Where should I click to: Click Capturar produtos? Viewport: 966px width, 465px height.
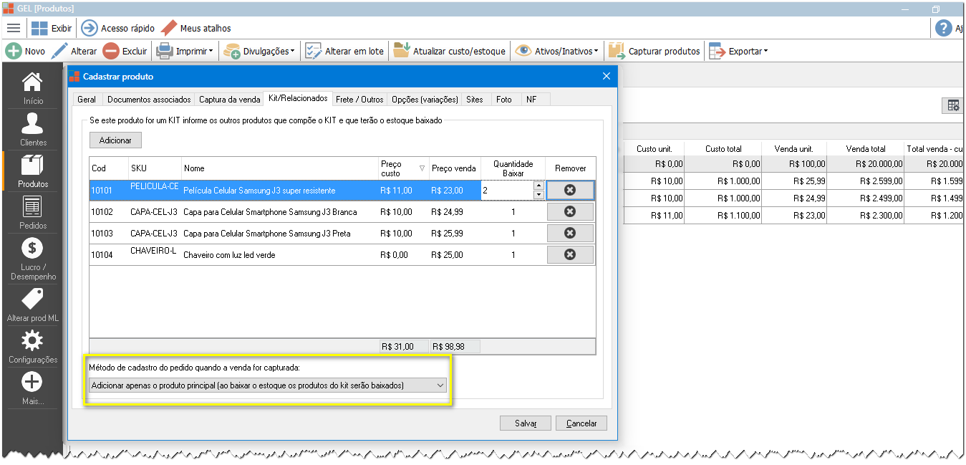[655, 51]
